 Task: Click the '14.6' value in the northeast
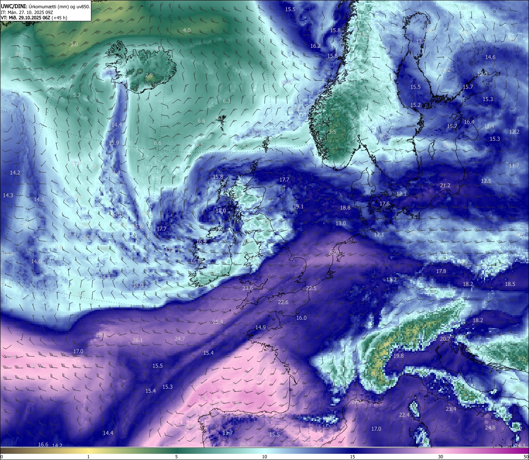click(x=490, y=57)
